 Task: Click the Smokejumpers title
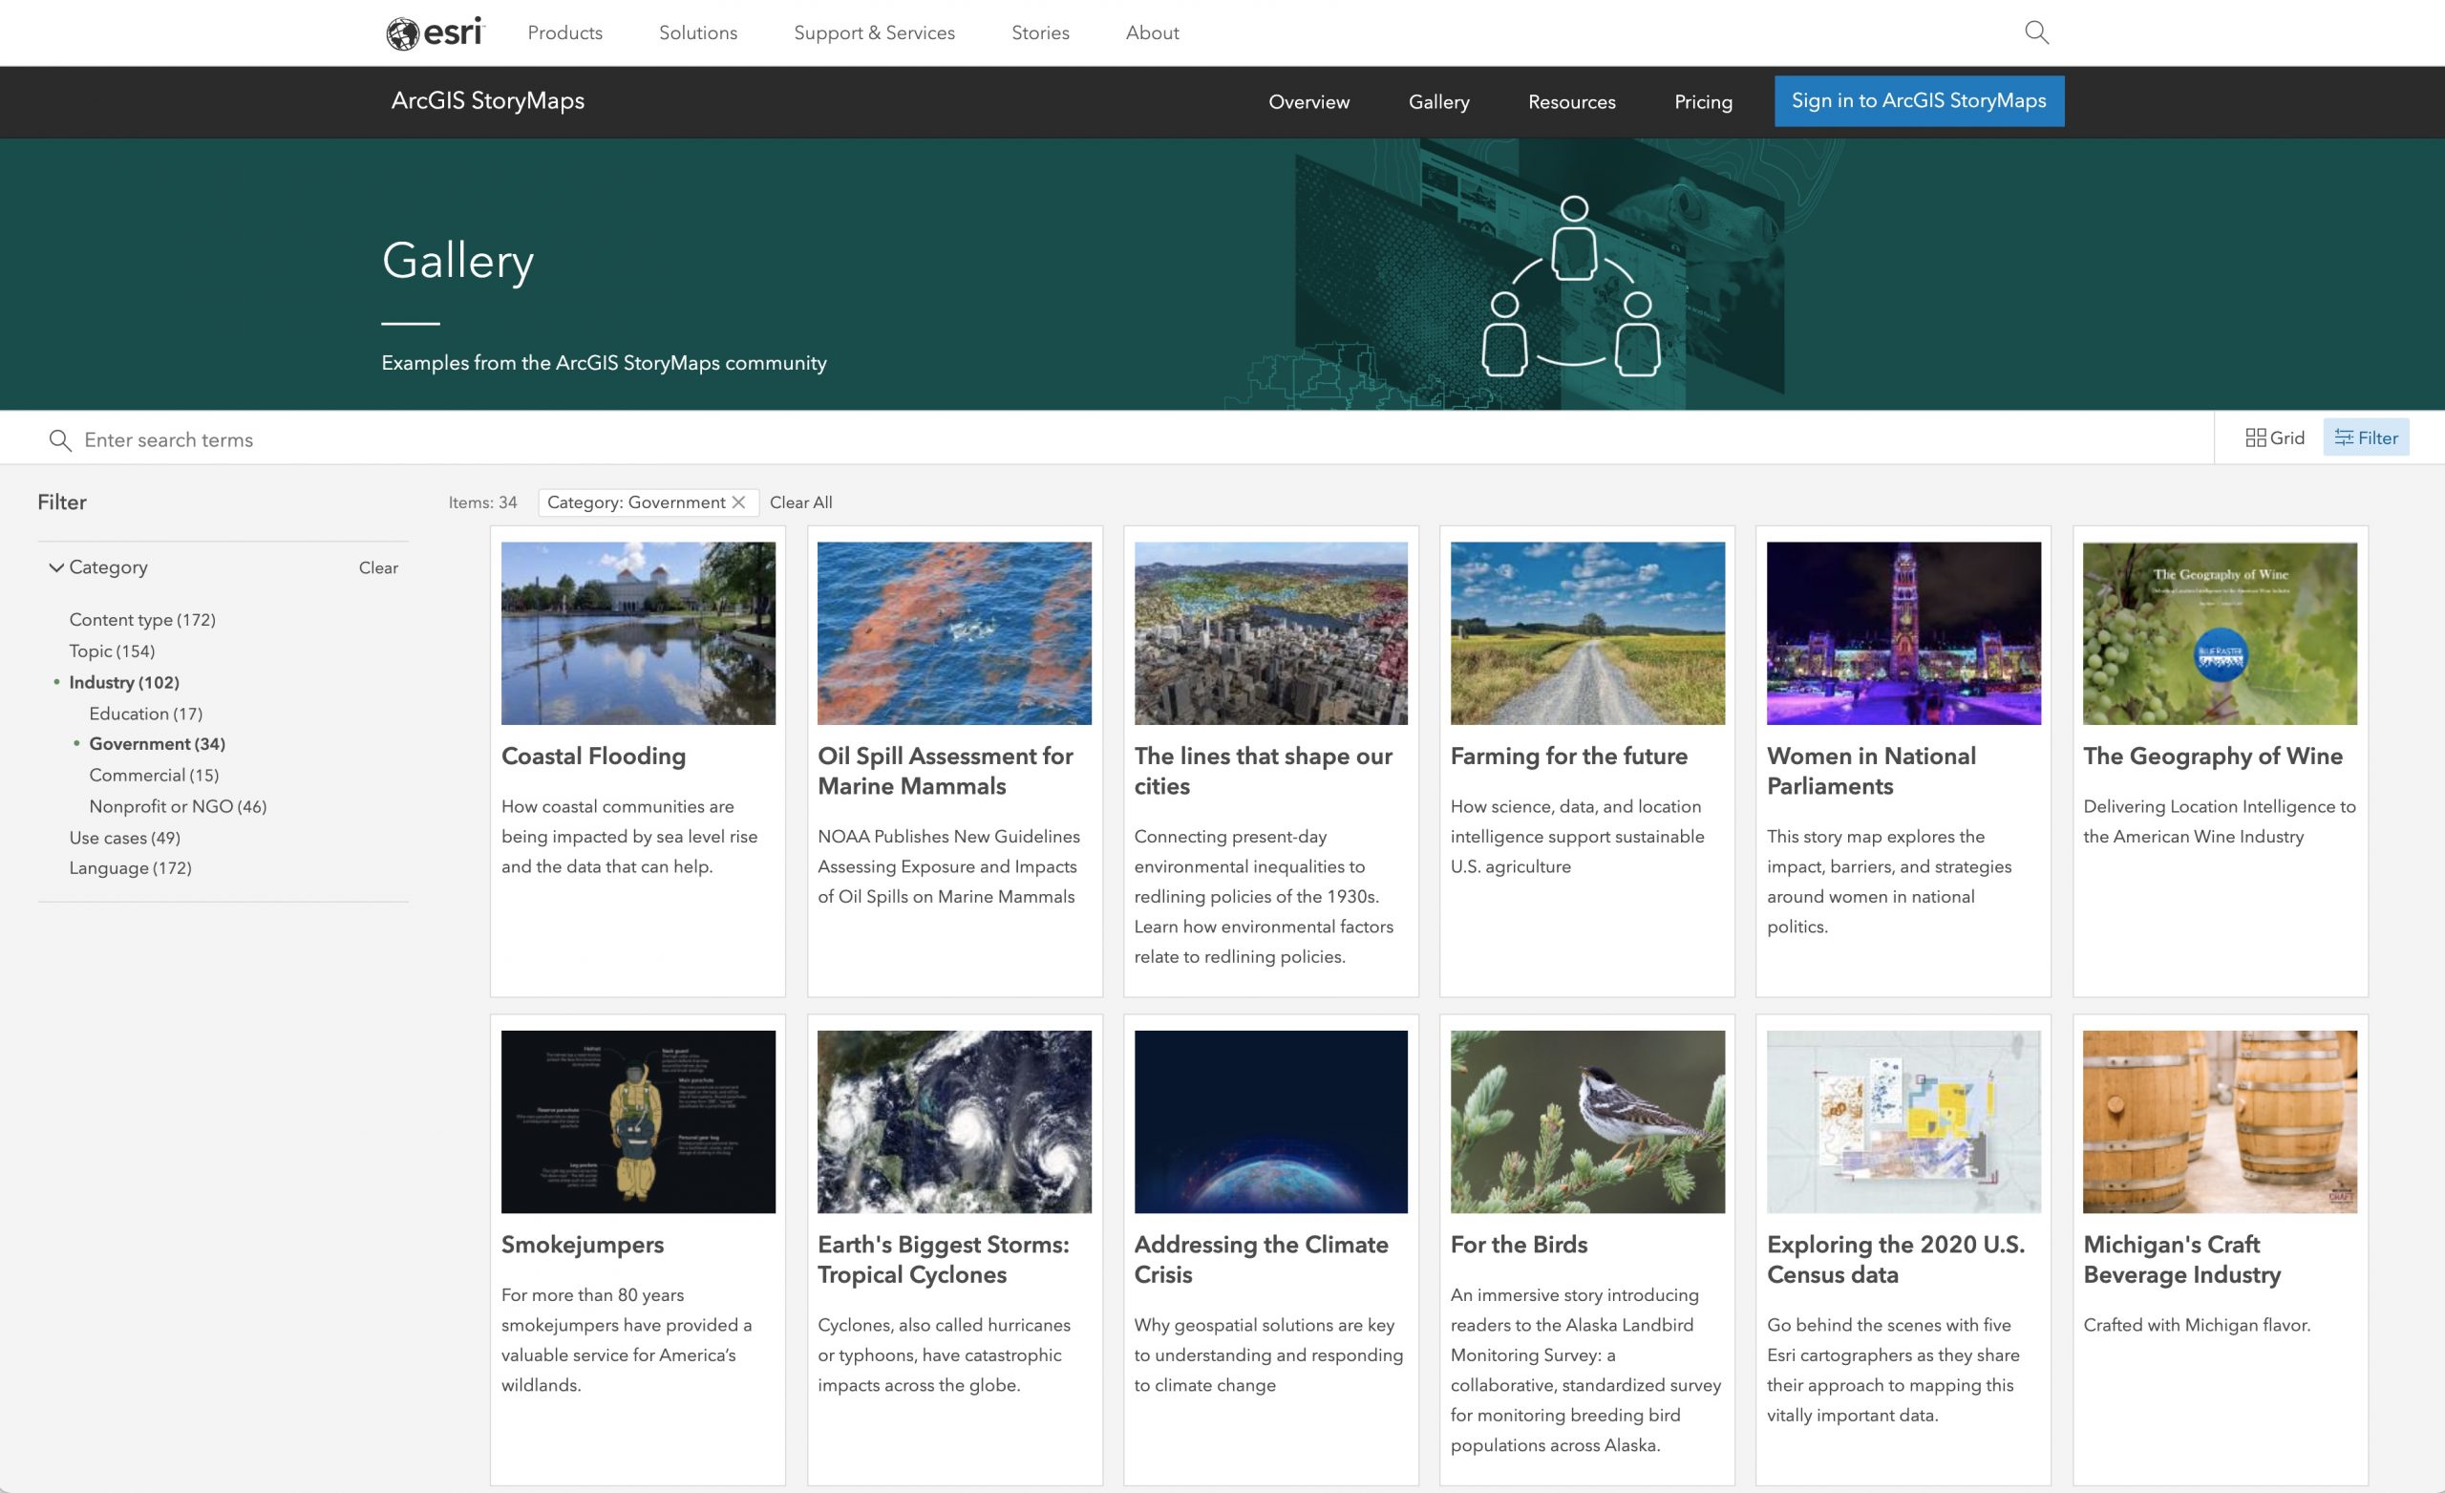[x=583, y=1245]
